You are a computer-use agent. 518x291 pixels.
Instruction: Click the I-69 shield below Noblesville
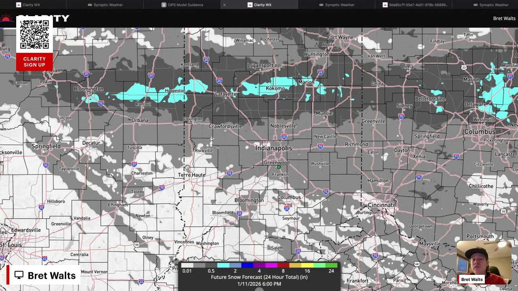pos(284,137)
